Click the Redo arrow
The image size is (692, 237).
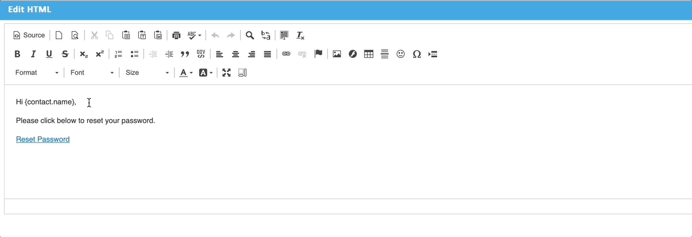[x=231, y=35]
